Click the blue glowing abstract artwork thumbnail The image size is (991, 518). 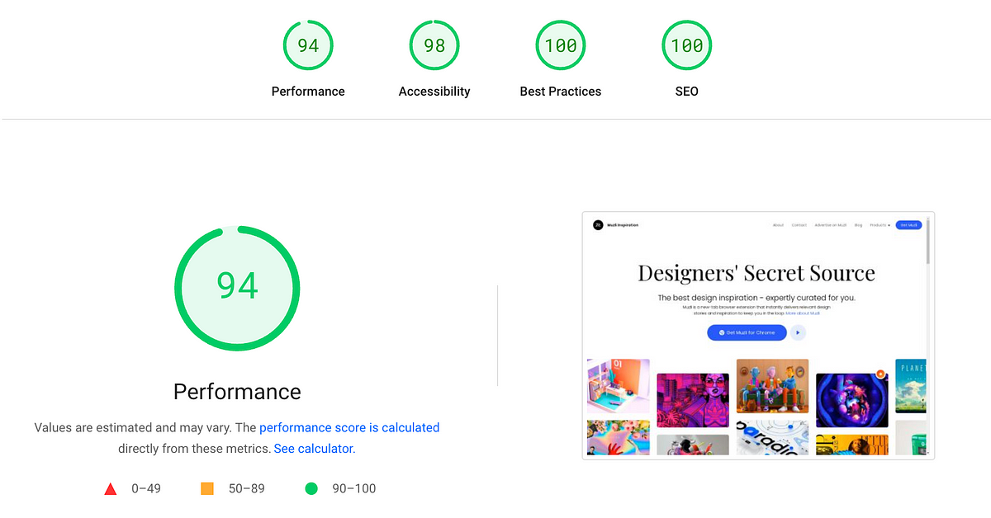[x=851, y=400]
